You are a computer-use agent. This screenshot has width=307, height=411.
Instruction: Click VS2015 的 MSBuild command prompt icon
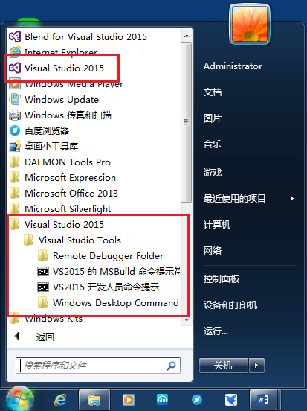click(x=43, y=272)
